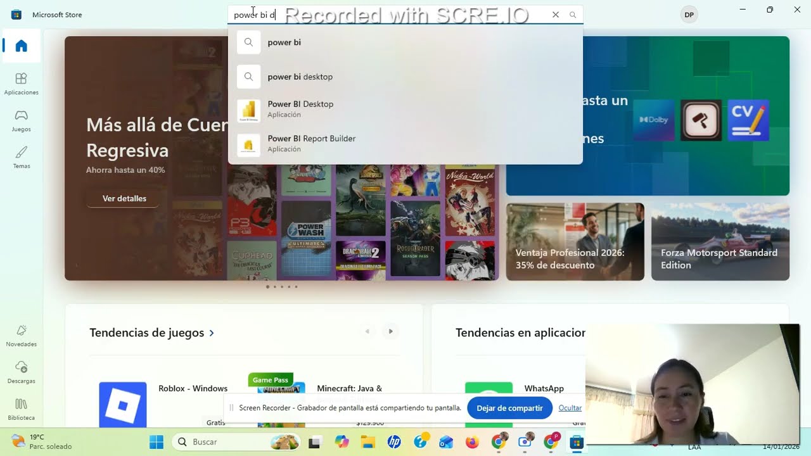Viewport: 811px width, 456px height.
Task: Click previous arrow in Tendencias de juegos
Action: (x=367, y=331)
